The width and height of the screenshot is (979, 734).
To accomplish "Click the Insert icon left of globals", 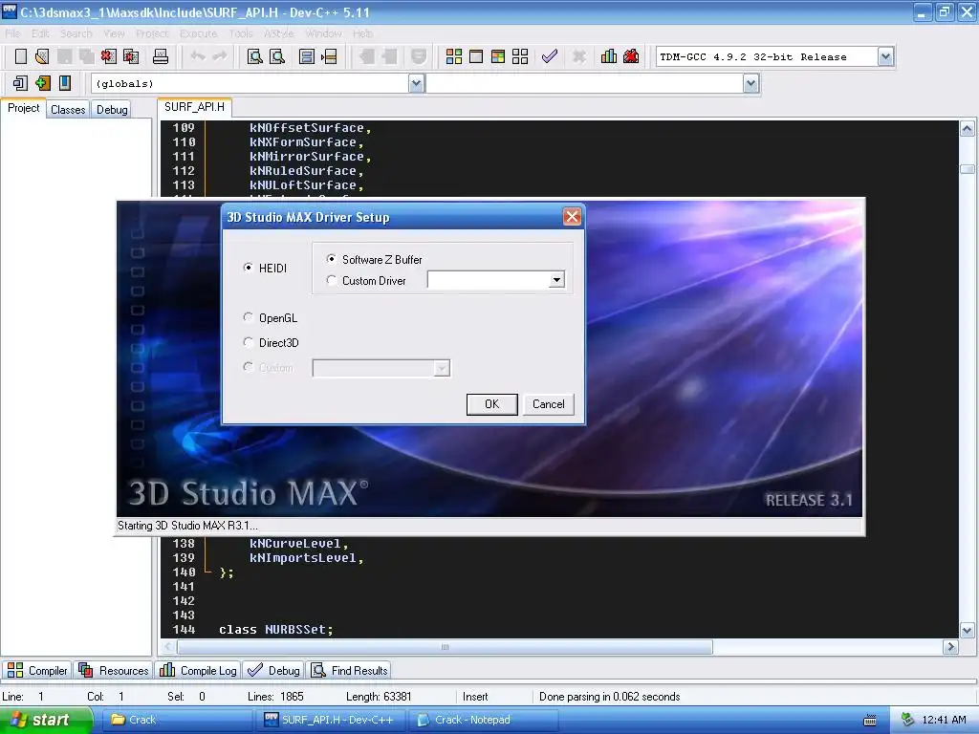I will pyautogui.click(x=20, y=83).
